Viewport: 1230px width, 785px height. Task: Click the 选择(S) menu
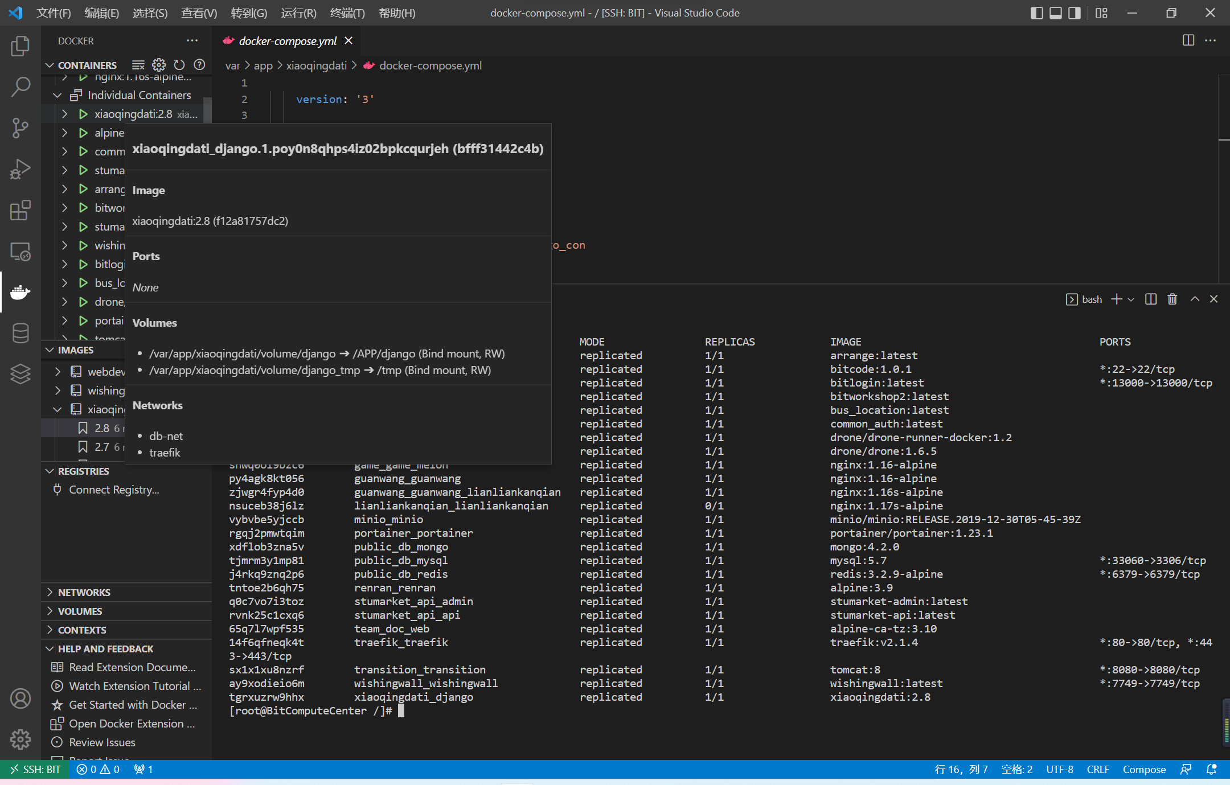(150, 13)
